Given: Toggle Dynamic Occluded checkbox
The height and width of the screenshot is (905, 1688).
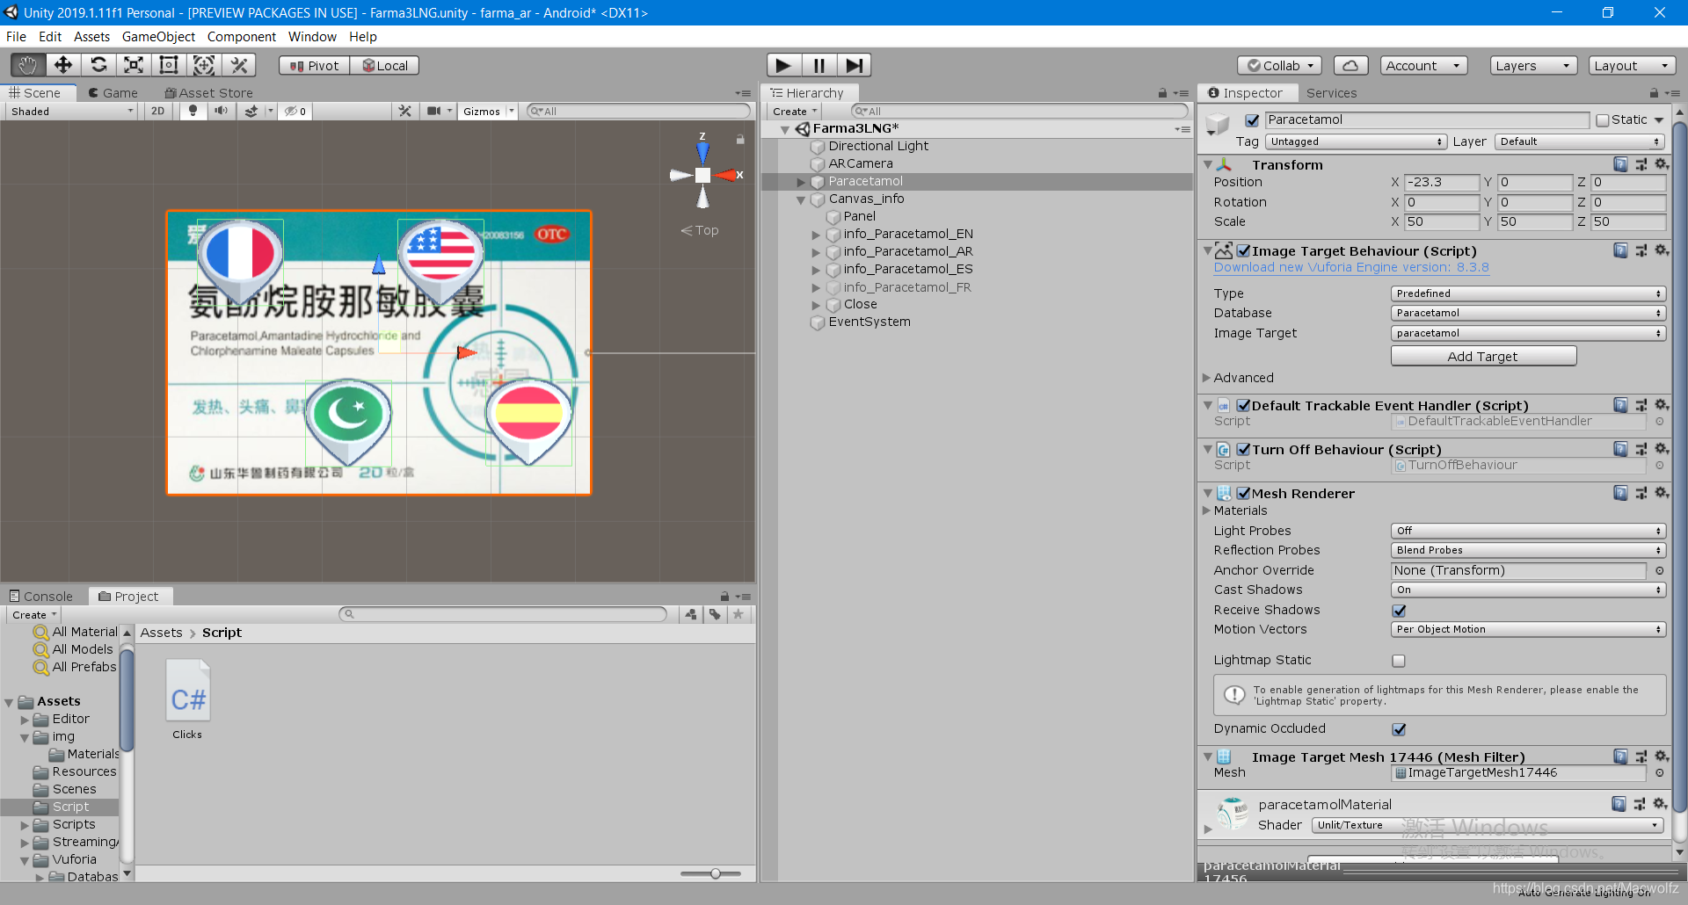Looking at the screenshot, I should [x=1399, y=729].
